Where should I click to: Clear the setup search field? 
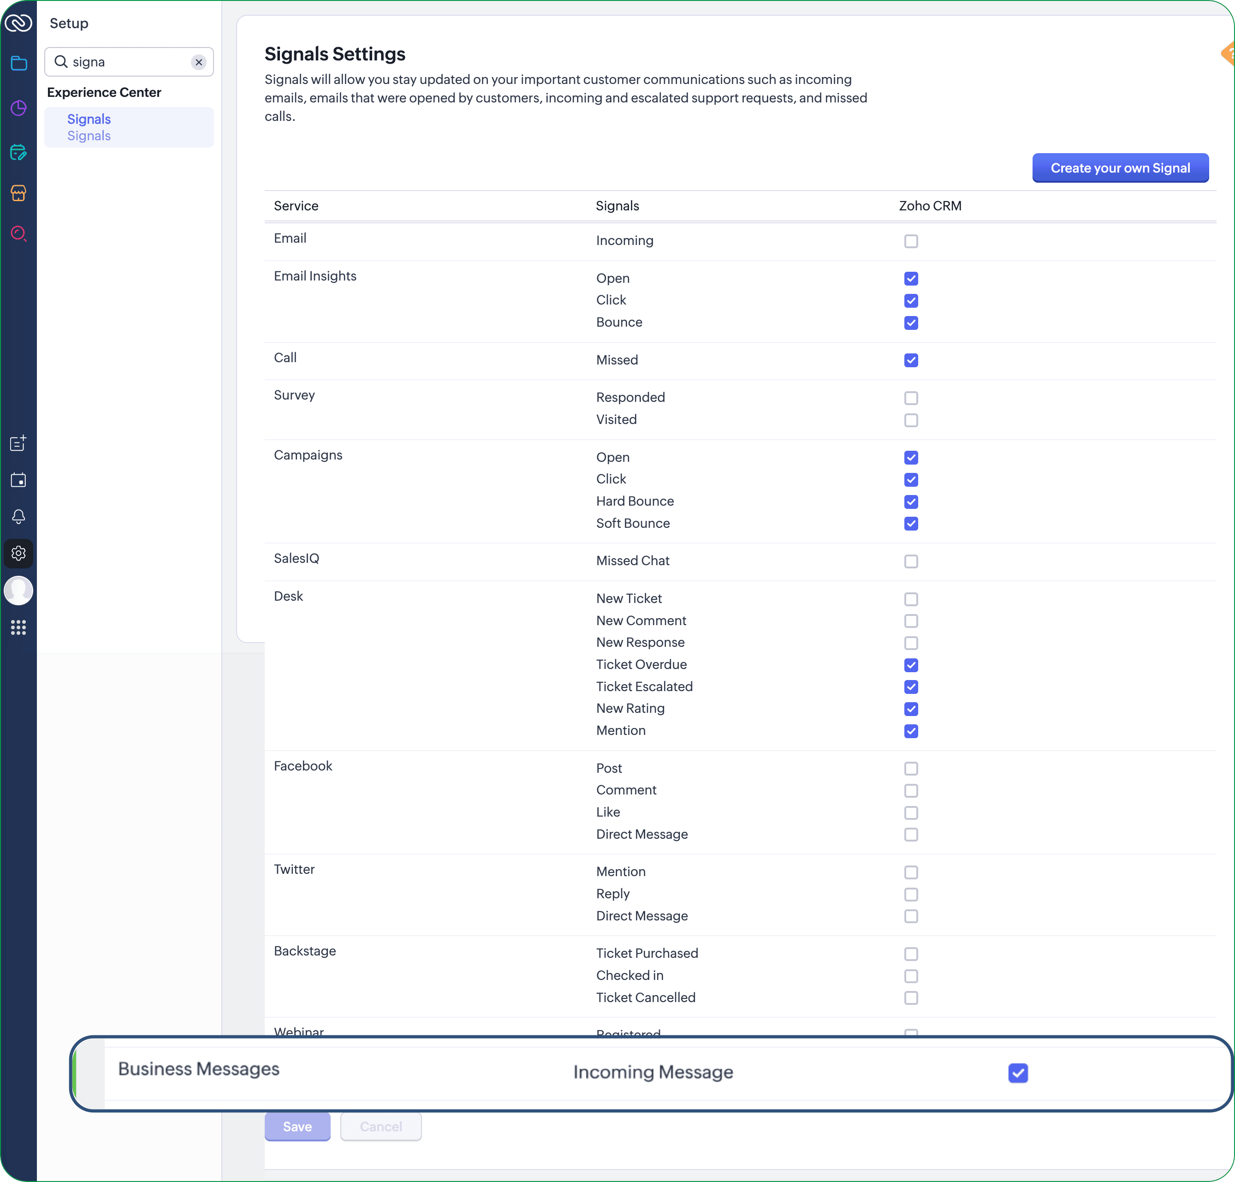pyautogui.click(x=199, y=62)
